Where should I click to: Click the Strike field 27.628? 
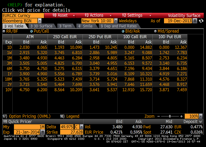(72, 132)
